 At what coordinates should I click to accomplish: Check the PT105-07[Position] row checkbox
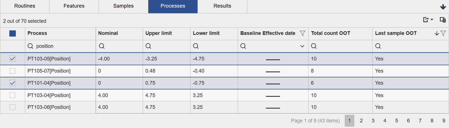(12, 71)
